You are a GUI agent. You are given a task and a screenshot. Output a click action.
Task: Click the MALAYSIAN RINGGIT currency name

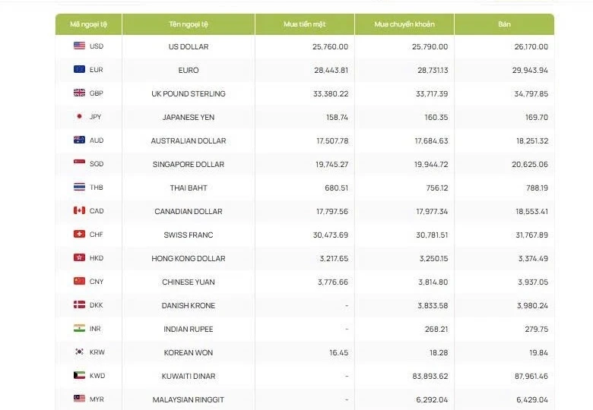pos(189,400)
